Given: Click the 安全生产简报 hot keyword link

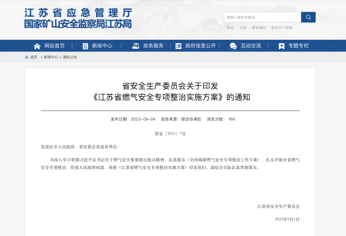Looking at the screenshot, I should (282, 28).
